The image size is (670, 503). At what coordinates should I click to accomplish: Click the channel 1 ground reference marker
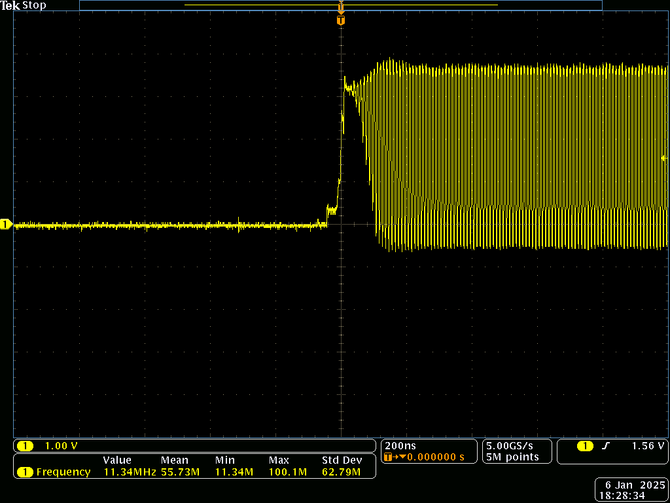(7, 224)
